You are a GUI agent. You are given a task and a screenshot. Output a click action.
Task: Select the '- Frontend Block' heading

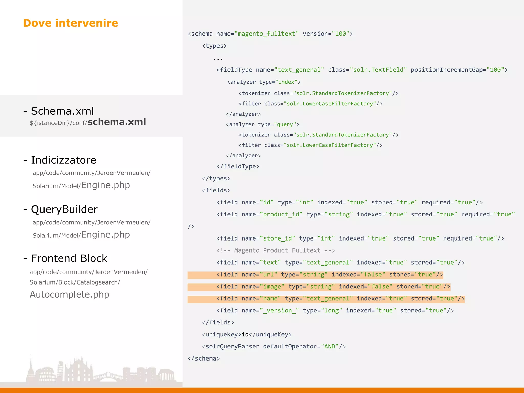point(65,258)
